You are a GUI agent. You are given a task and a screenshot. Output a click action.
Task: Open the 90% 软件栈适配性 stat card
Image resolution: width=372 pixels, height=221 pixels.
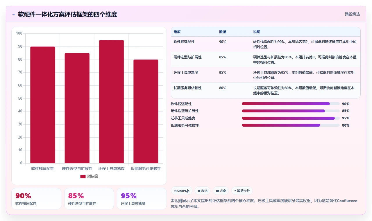coord(36,199)
